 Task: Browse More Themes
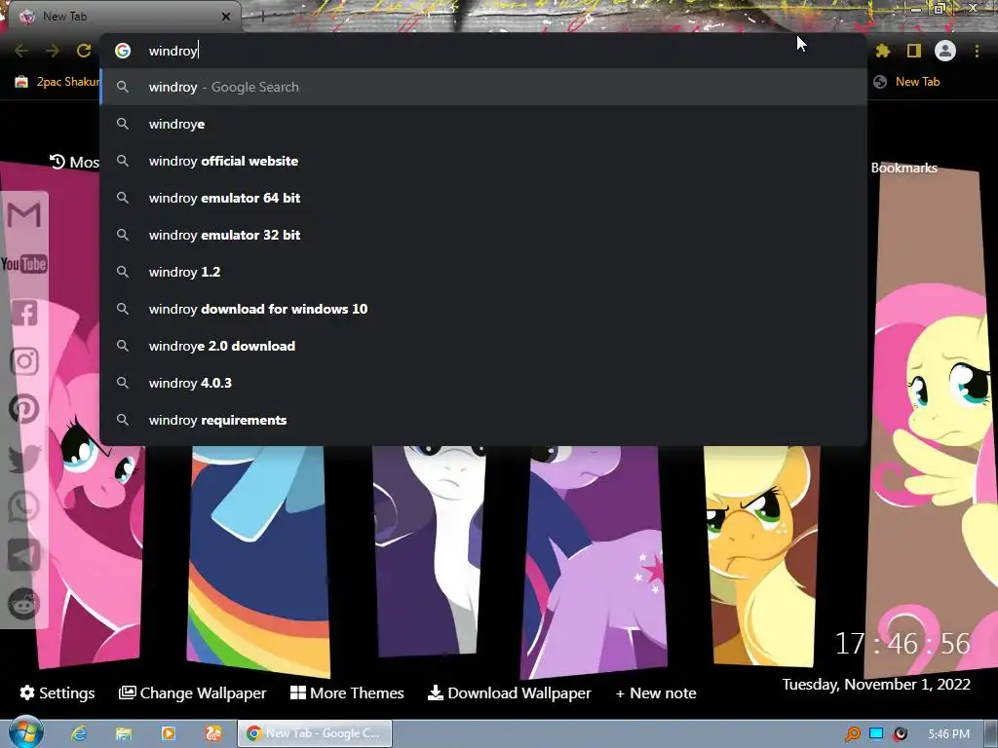(348, 692)
